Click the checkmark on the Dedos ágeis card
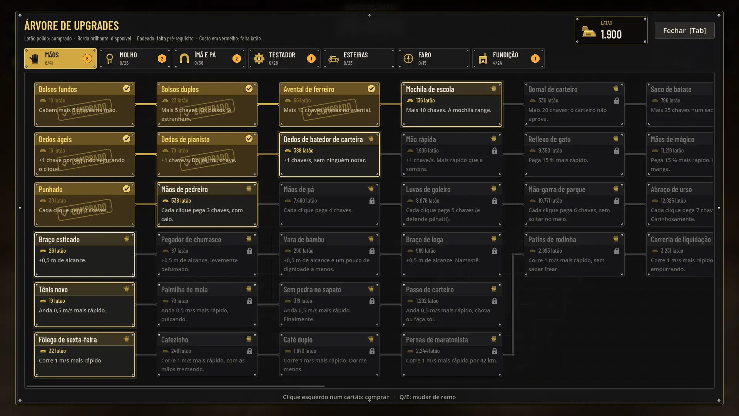The width and height of the screenshot is (739, 416). pos(127,139)
